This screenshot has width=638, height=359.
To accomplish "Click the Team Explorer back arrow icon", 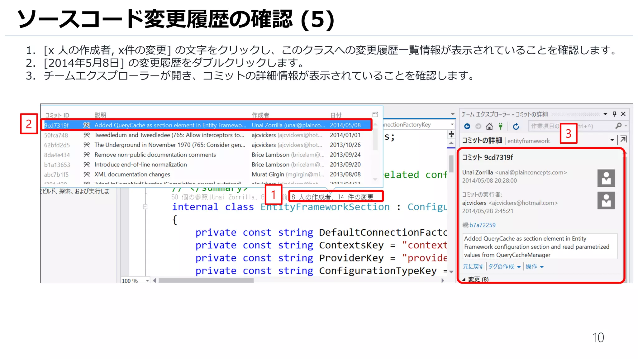I will point(467,126).
